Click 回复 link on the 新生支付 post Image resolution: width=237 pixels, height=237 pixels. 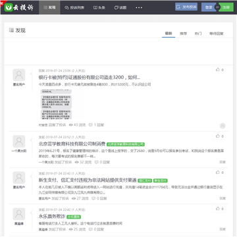pyautogui.click(x=223, y=198)
